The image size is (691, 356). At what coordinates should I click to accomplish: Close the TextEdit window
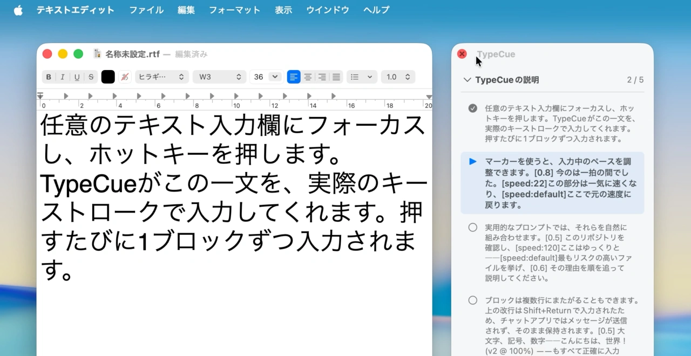pyautogui.click(x=47, y=54)
